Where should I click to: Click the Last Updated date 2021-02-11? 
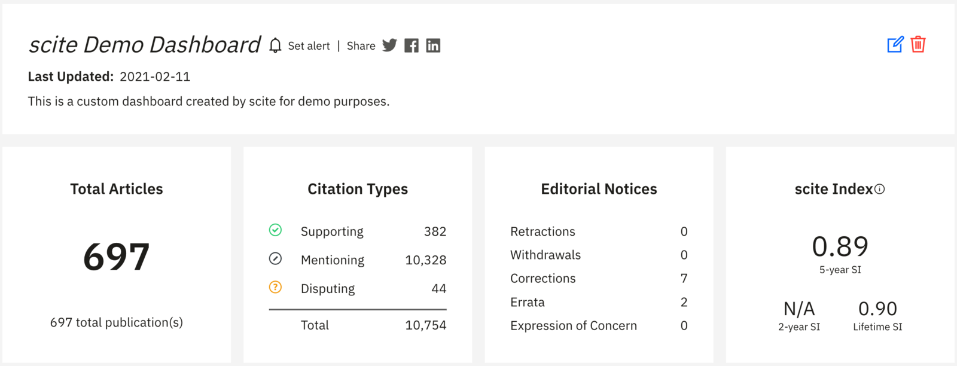(x=156, y=76)
